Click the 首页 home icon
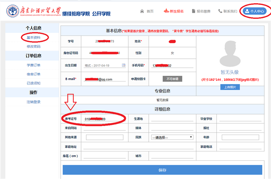 pos(142,11)
